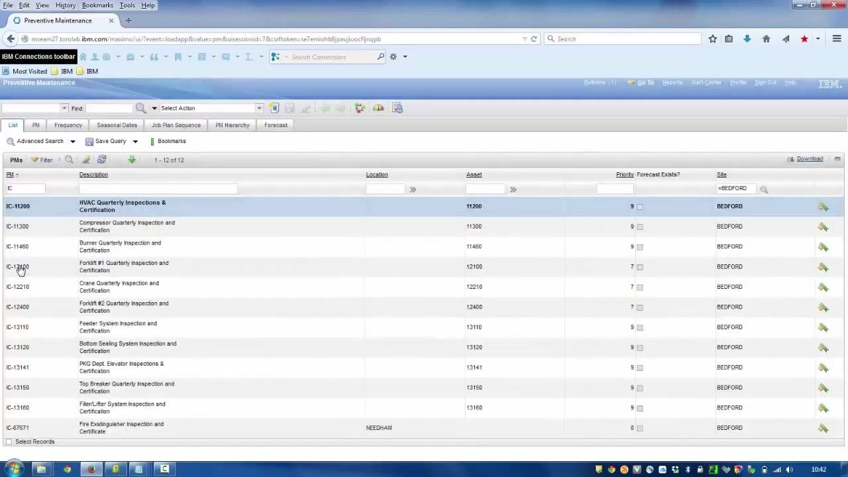Screen dimensions: 848x477
Task: Collapse the PMs table section
Action: 837,159
